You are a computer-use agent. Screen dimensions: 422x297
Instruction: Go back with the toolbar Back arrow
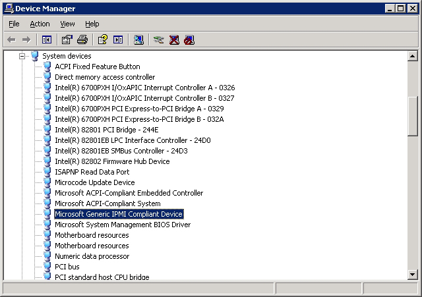pos(11,40)
